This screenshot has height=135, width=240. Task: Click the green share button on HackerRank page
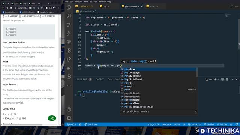(x=52, y=118)
